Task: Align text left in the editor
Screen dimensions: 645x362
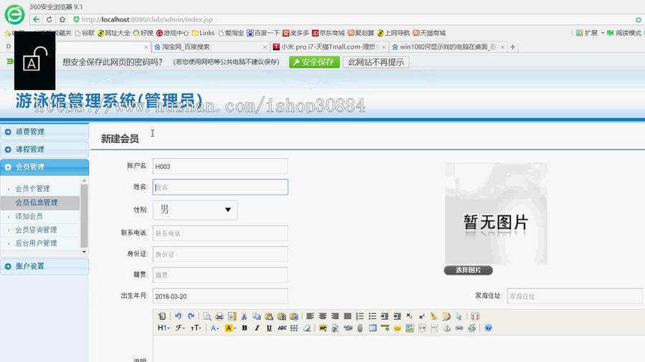Action: 310,316
